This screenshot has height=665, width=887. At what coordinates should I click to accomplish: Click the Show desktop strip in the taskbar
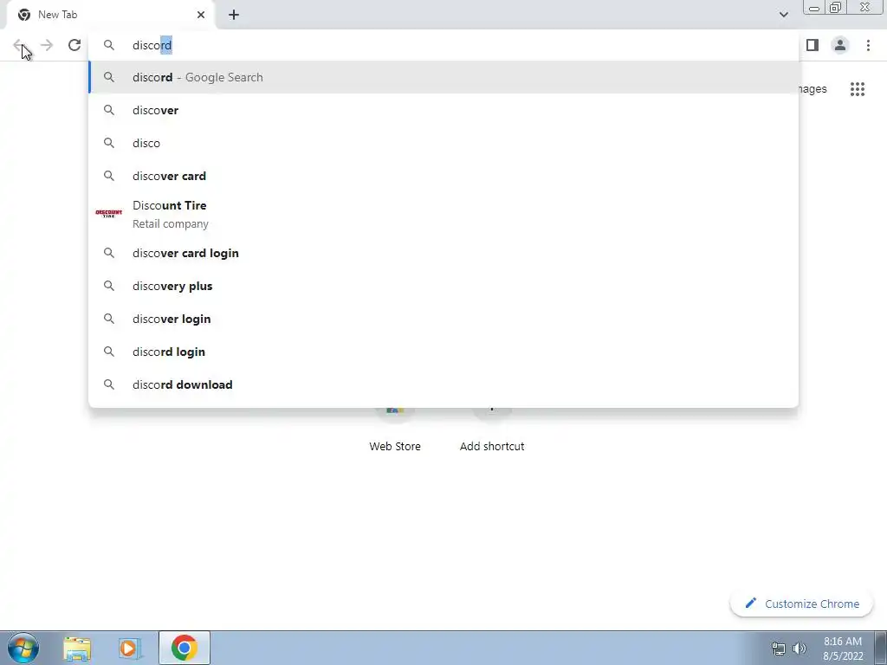click(881, 648)
